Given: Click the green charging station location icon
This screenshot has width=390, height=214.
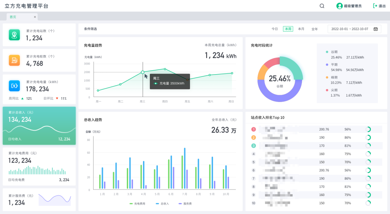Looking at the screenshot, I should [14, 35].
